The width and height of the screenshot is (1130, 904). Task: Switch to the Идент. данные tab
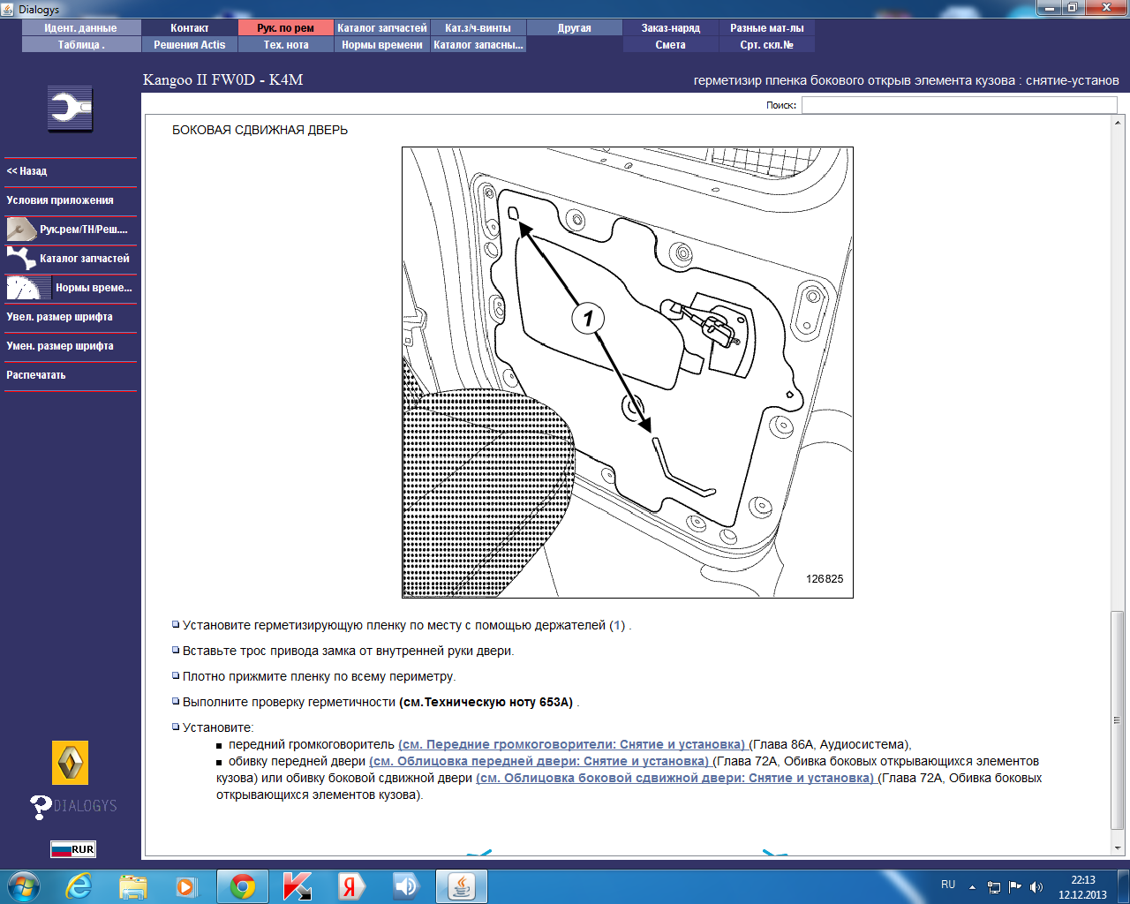click(x=81, y=28)
